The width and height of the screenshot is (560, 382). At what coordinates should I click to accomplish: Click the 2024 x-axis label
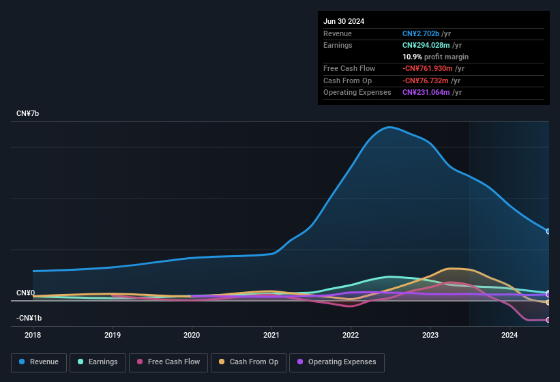[x=510, y=335]
